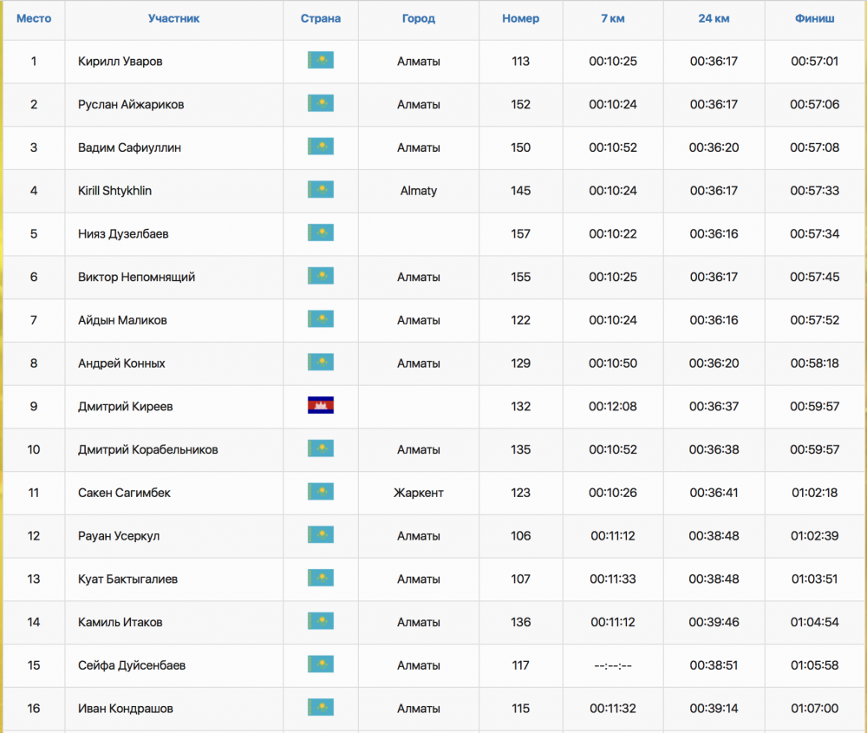Click the Жаркент city cell
867x733 pixels.
click(419, 493)
